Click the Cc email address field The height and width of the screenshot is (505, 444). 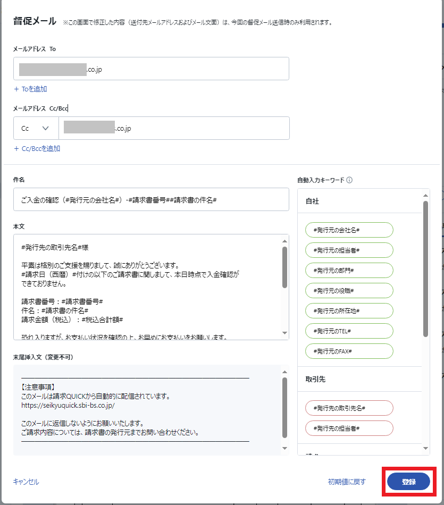(174, 128)
